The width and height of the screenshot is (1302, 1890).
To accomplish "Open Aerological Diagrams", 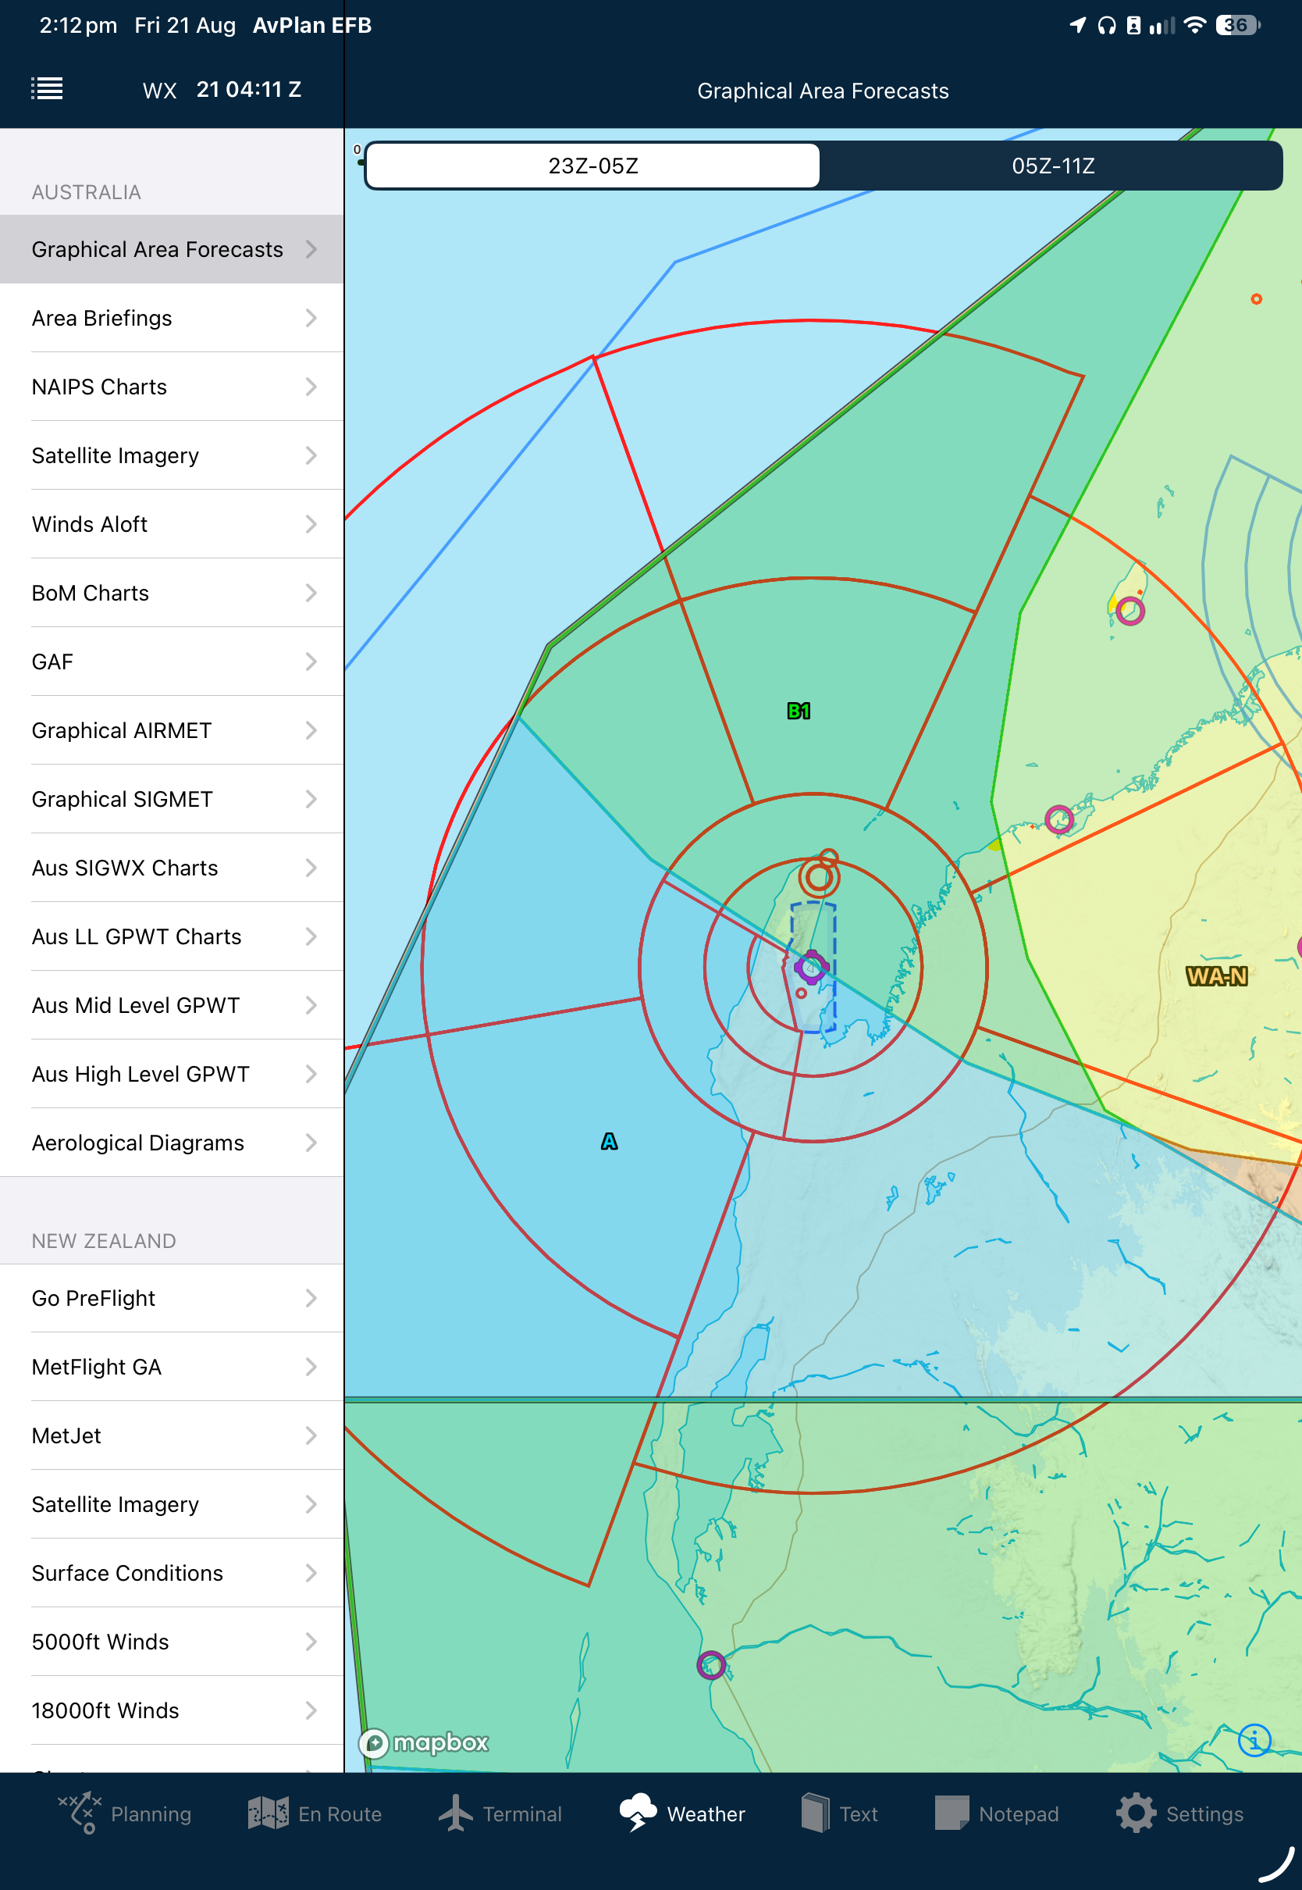I will tap(171, 1143).
